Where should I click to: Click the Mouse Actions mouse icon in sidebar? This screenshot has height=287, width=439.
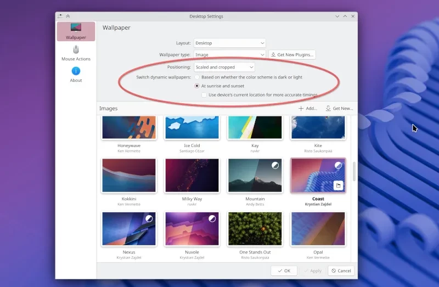76,50
